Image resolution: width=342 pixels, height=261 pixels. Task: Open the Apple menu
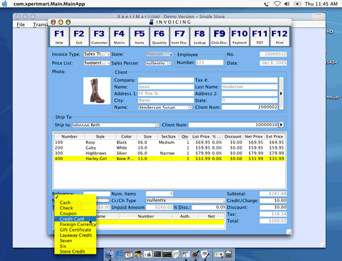click(5, 4)
